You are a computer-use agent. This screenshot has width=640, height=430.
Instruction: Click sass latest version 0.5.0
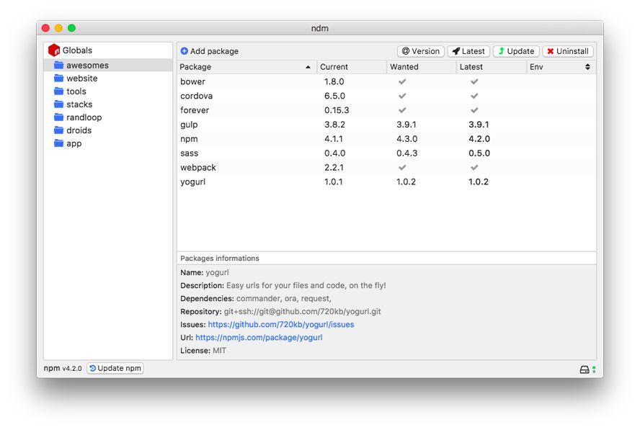pyautogui.click(x=479, y=153)
